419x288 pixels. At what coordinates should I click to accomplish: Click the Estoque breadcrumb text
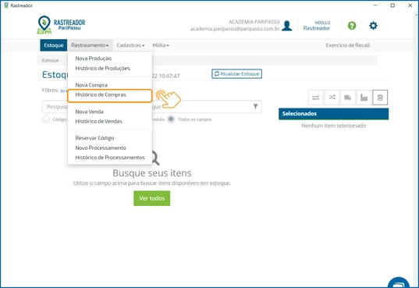pyautogui.click(x=50, y=60)
